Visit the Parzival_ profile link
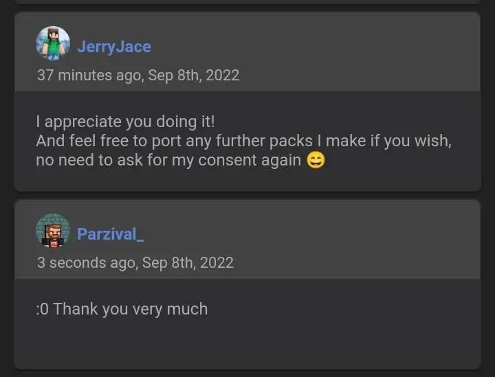 111,234
